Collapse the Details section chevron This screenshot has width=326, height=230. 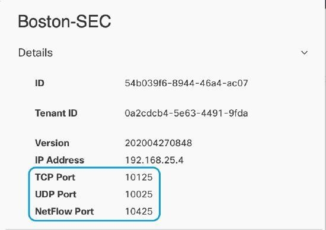[x=305, y=52]
